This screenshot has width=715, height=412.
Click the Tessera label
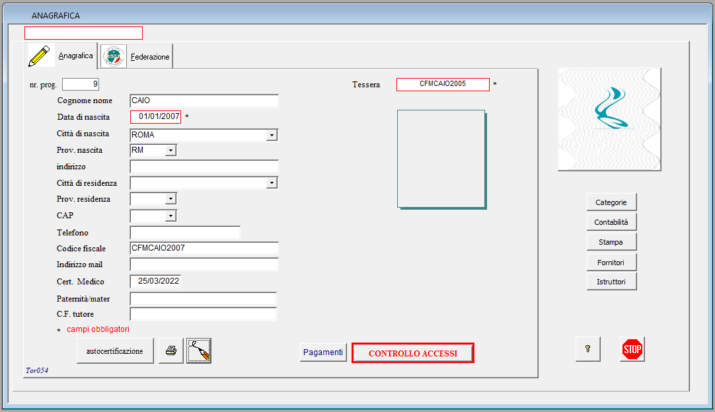point(365,85)
